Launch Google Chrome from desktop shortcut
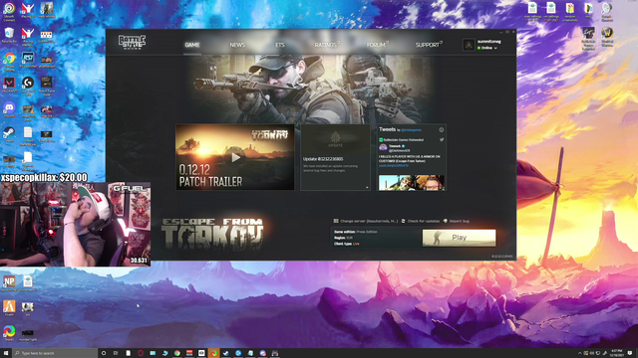The image size is (638, 358). click(x=9, y=60)
